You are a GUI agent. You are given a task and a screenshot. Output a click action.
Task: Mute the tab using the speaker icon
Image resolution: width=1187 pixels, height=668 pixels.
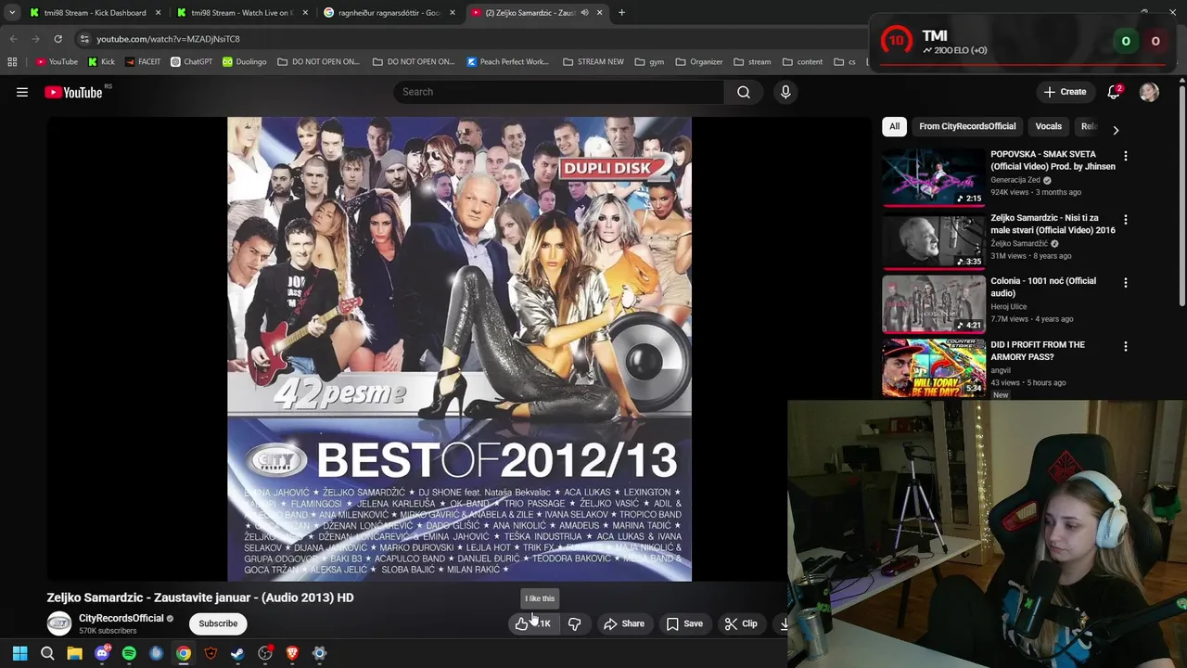point(584,13)
